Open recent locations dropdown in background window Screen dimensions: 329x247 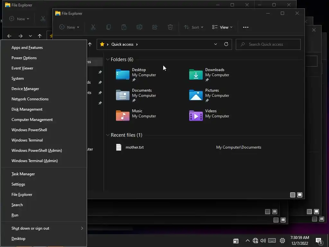(30, 36)
